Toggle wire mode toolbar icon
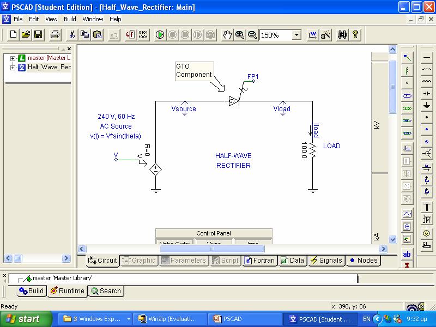This screenshot has width=436, height=327. (313, 35)
